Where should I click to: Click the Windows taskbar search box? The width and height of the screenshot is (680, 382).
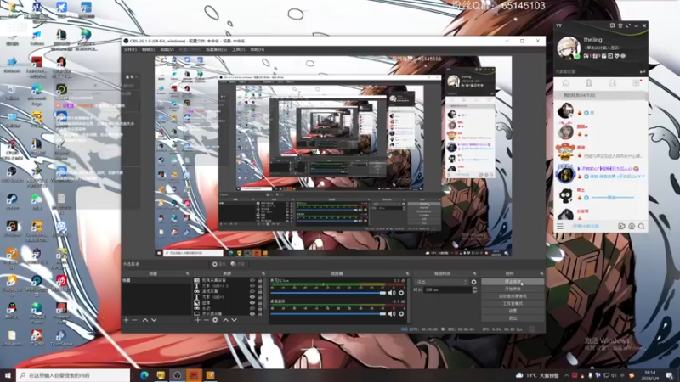(x=73, y=375)
